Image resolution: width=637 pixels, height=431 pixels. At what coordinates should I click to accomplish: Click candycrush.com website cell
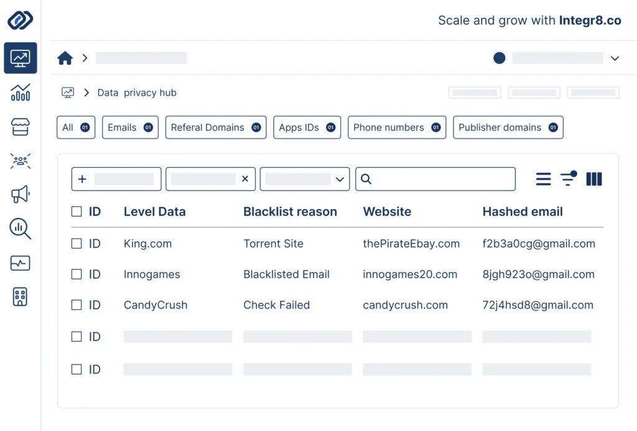(x=406, y=305)
